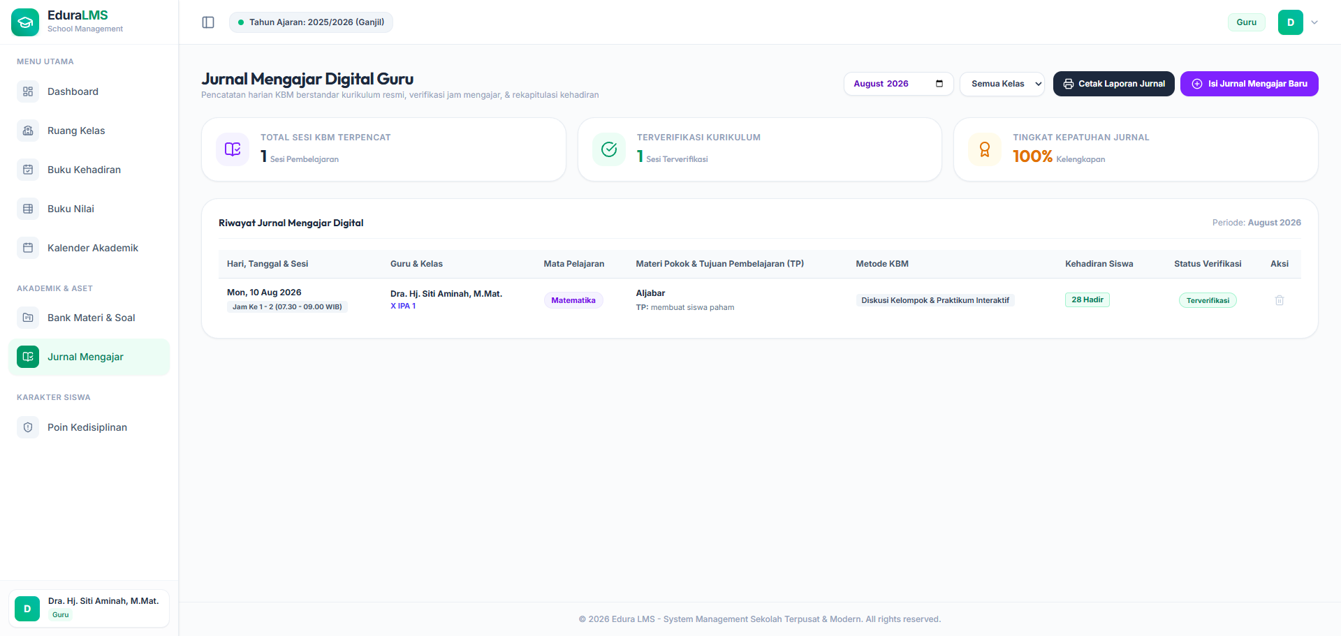Click the Ruang Kelas sidebar icon
1341x636 pixels.
click(28, 131)
